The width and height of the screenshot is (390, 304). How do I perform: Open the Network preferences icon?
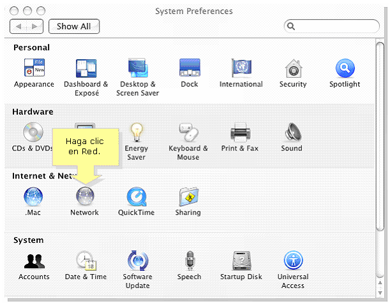click(84, 196)
